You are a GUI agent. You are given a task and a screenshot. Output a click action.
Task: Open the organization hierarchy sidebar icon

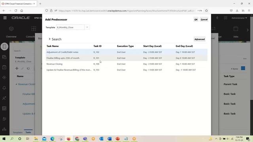coord(4,129)
